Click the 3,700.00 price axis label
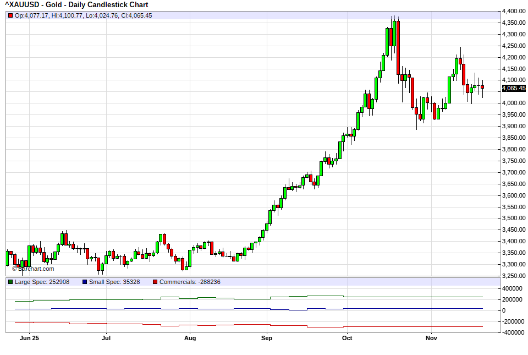This screenshot has height=355, width=528. (514, 172)
